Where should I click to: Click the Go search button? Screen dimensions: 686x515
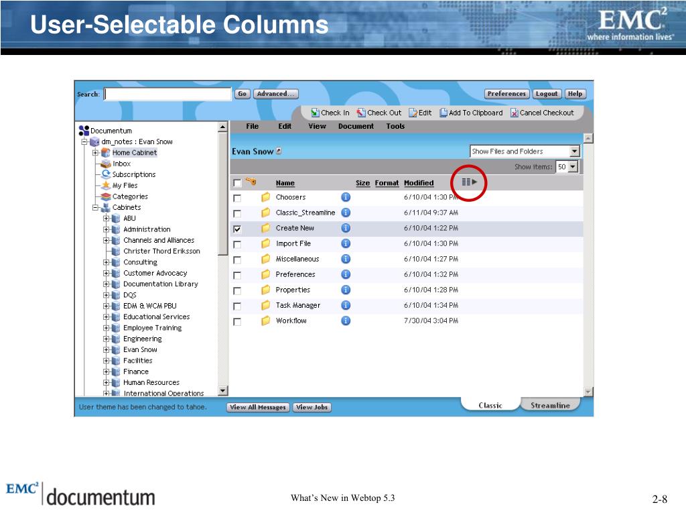click(243, 94)
